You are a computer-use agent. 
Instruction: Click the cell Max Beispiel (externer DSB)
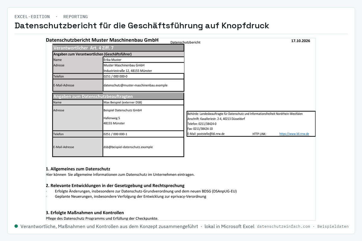click(x=143, y=102)
